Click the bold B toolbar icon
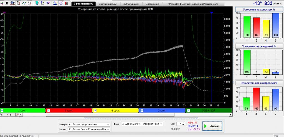Image resolution: width=284 pixels, height=138 pixels. (x=7, y=3)
